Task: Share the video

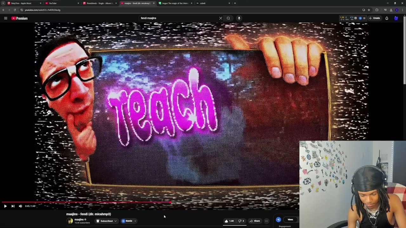Action: pos(255,221)
